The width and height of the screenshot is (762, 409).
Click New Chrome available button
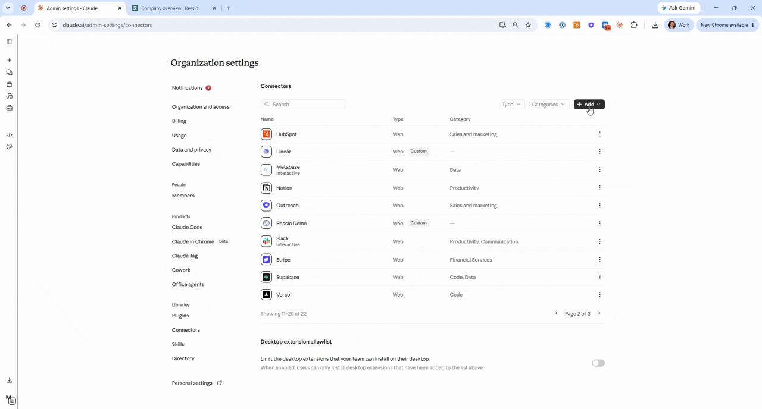(727, 25)
